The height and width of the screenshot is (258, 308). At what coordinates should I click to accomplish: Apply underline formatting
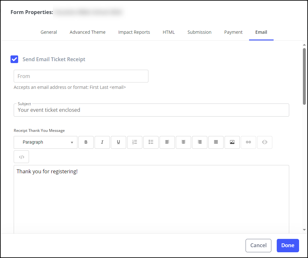tap(118, 142)
